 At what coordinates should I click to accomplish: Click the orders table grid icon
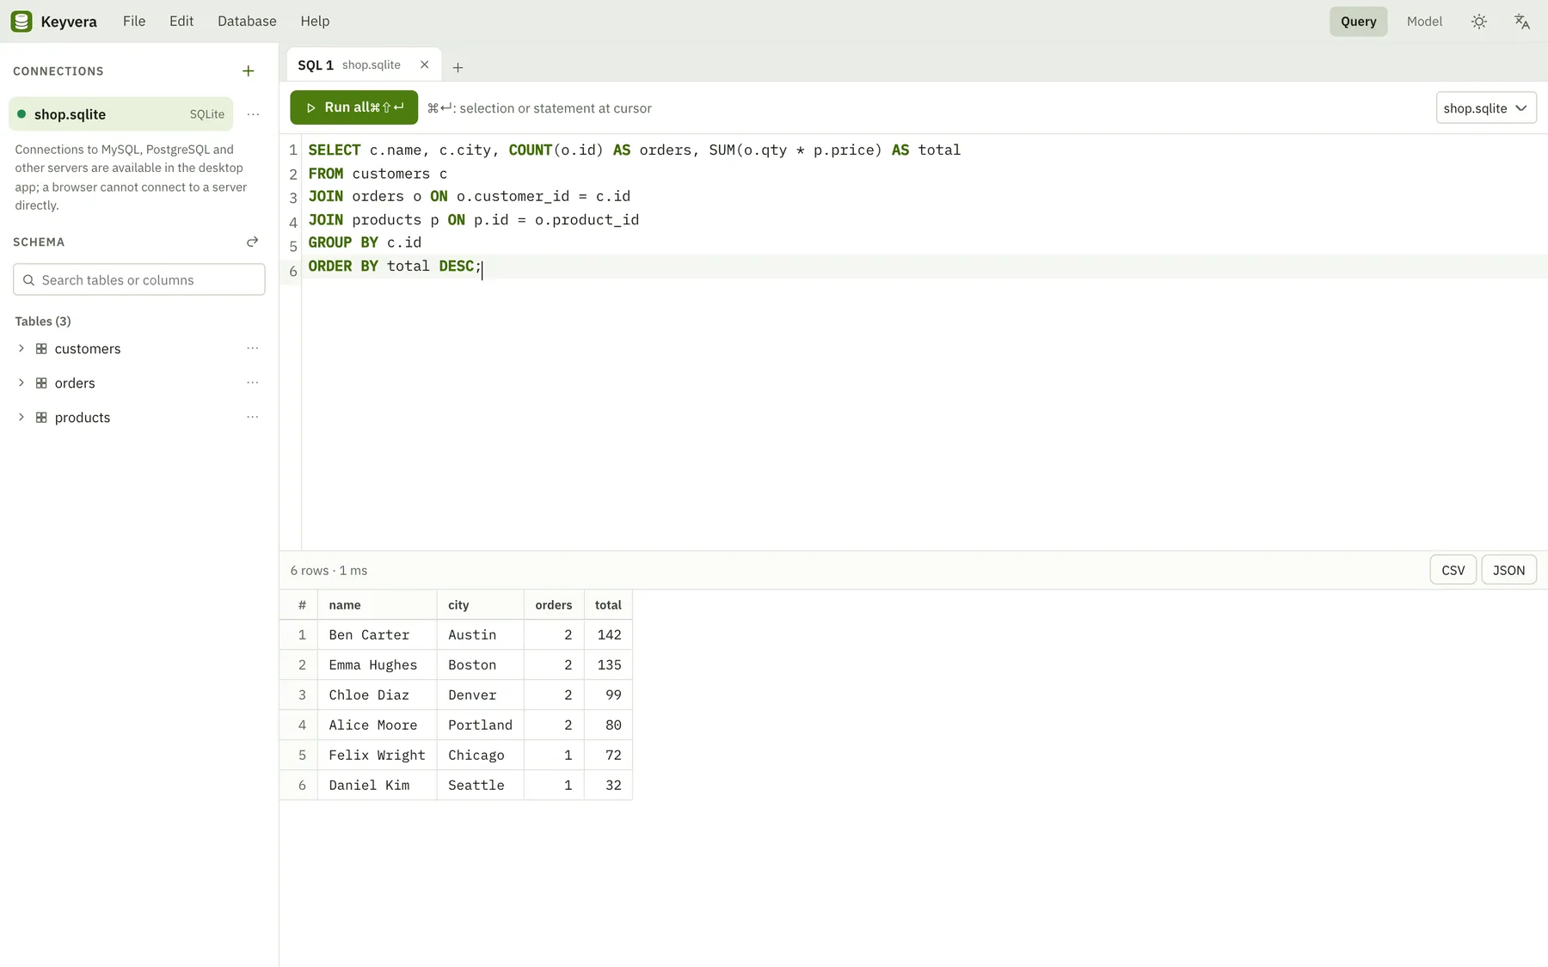point(41,383)
